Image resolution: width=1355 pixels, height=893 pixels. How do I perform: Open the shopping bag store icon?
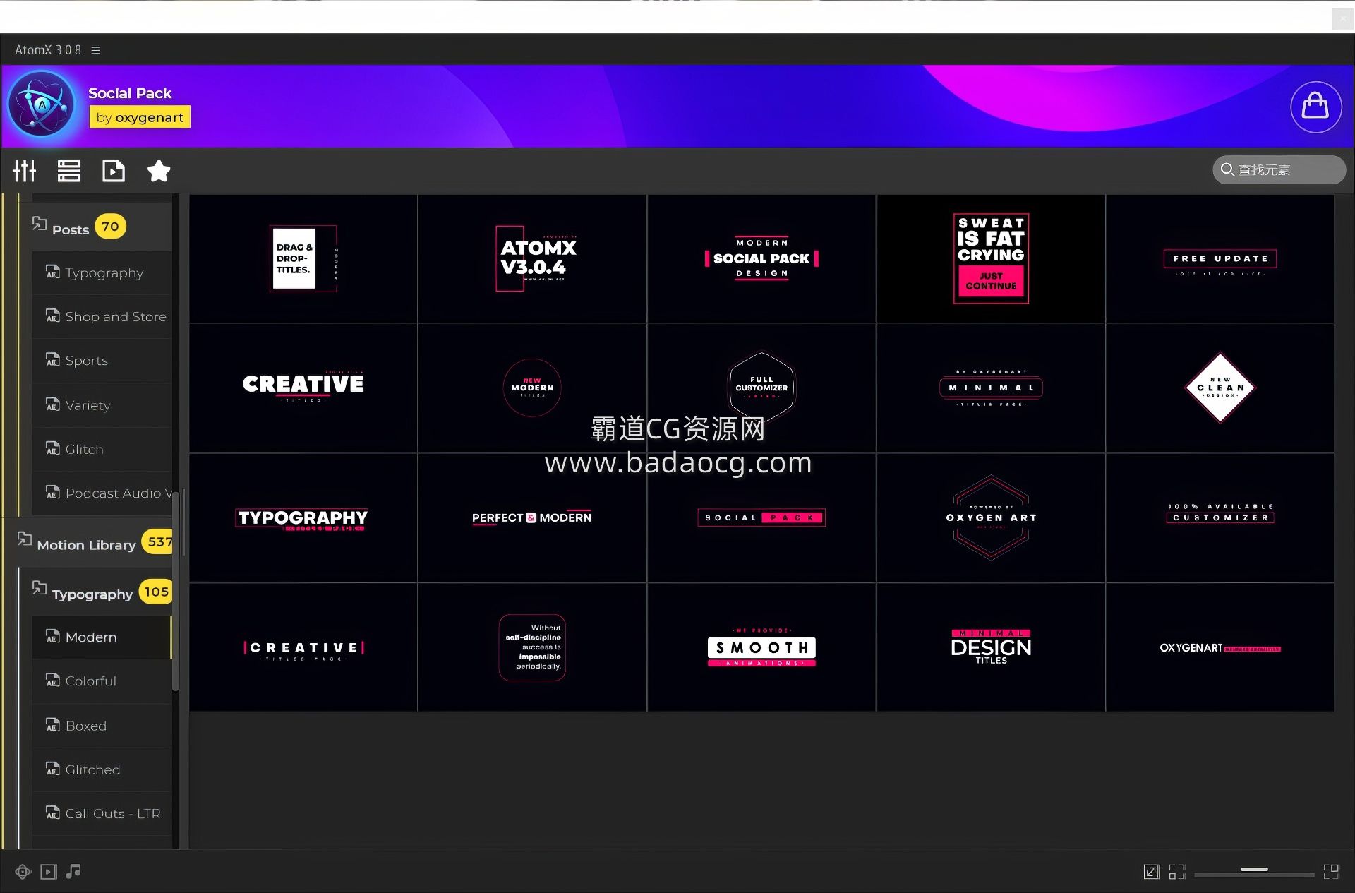click(1315, 107)
